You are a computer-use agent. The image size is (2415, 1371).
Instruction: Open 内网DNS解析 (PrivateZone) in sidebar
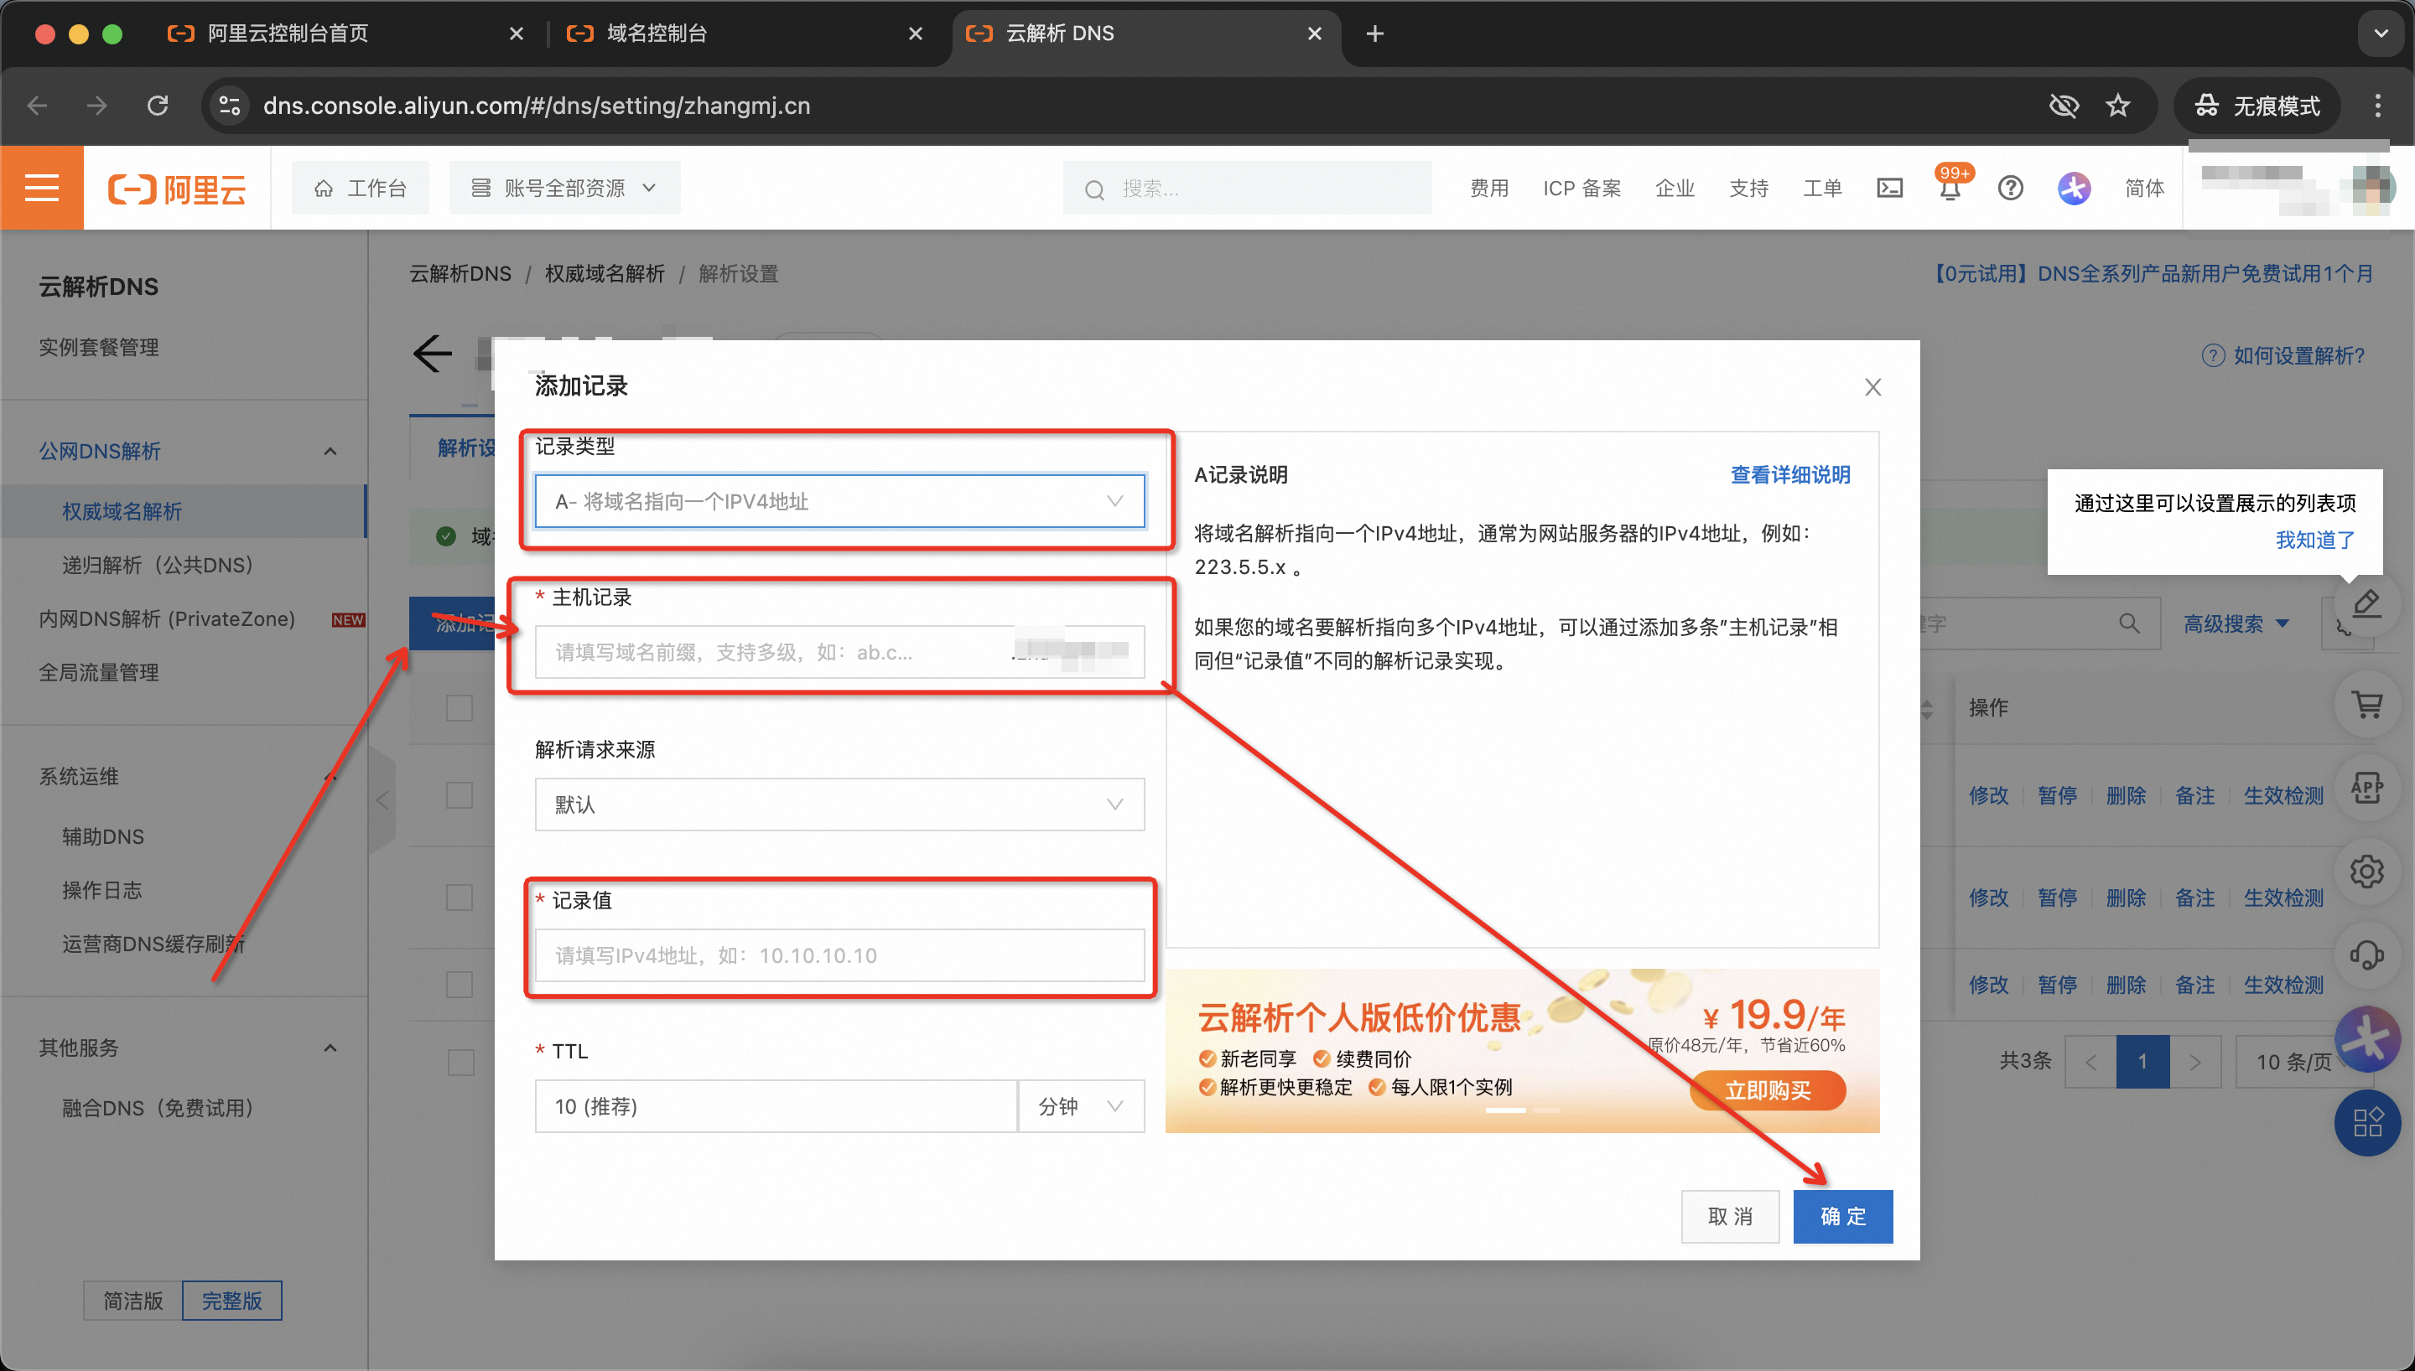tap(167, 618)
